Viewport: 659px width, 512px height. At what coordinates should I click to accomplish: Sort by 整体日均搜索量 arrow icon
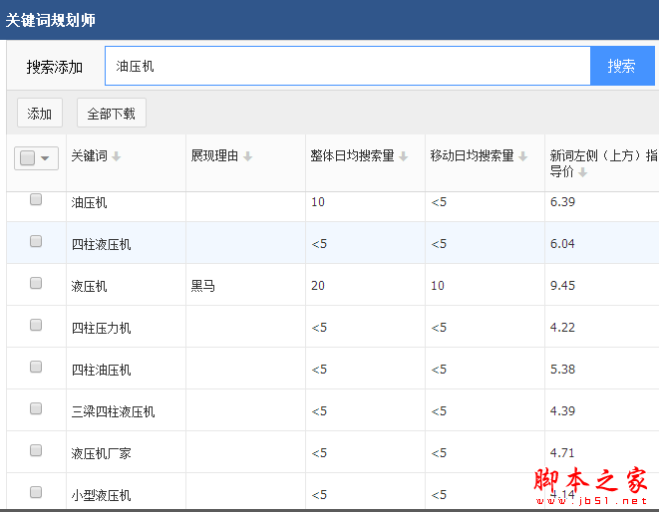click(x=403, y=156)
